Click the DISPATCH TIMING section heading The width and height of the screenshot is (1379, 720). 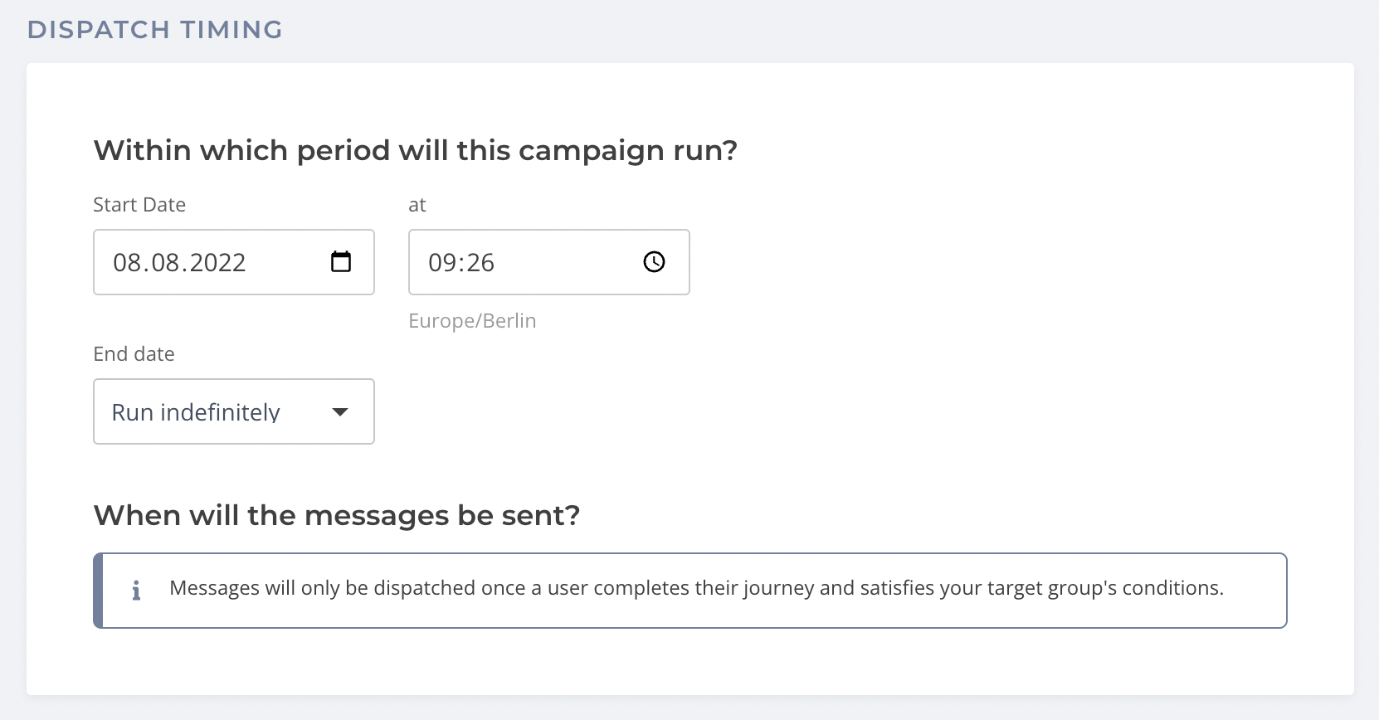155,30
